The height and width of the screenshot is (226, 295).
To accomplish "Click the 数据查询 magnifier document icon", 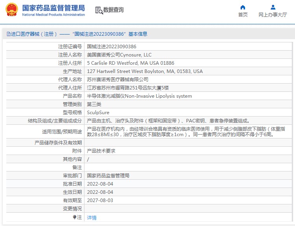I will 99,10.
